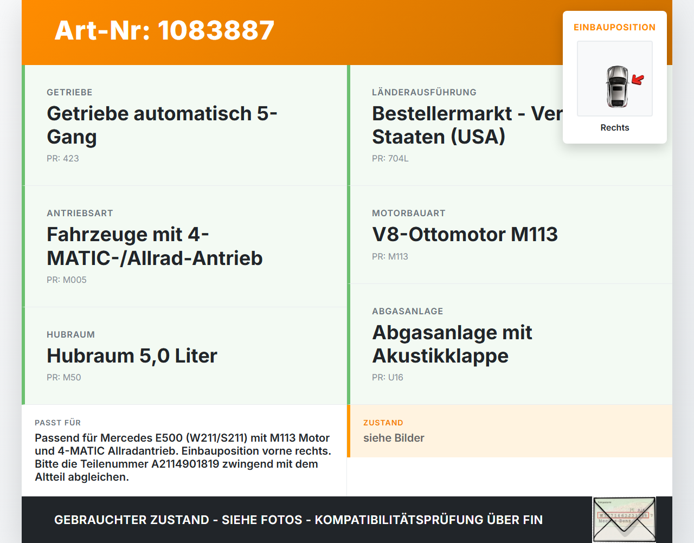Click the PR: U16 code
694x543 pixels.
pyautogui.click(x=388, y=377)
